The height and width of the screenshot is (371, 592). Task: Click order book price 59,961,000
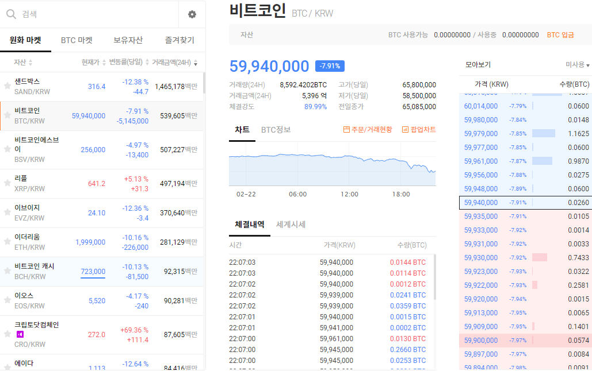tap(480, 161)
